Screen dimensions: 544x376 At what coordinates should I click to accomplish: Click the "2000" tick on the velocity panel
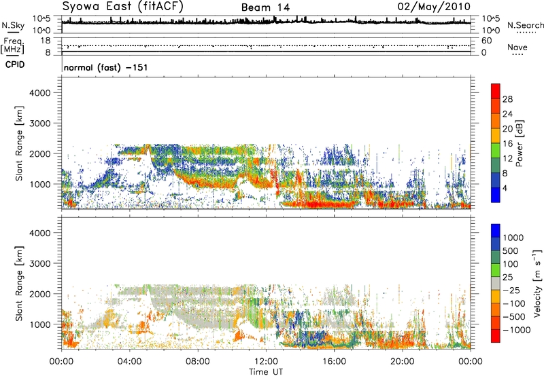[x=40, y=294]
